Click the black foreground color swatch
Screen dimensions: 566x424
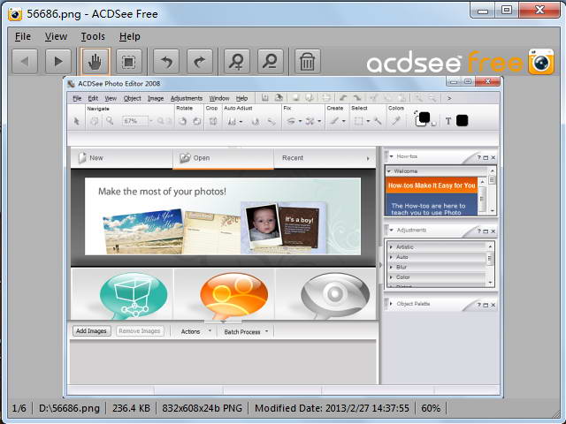tap(424, 117)
